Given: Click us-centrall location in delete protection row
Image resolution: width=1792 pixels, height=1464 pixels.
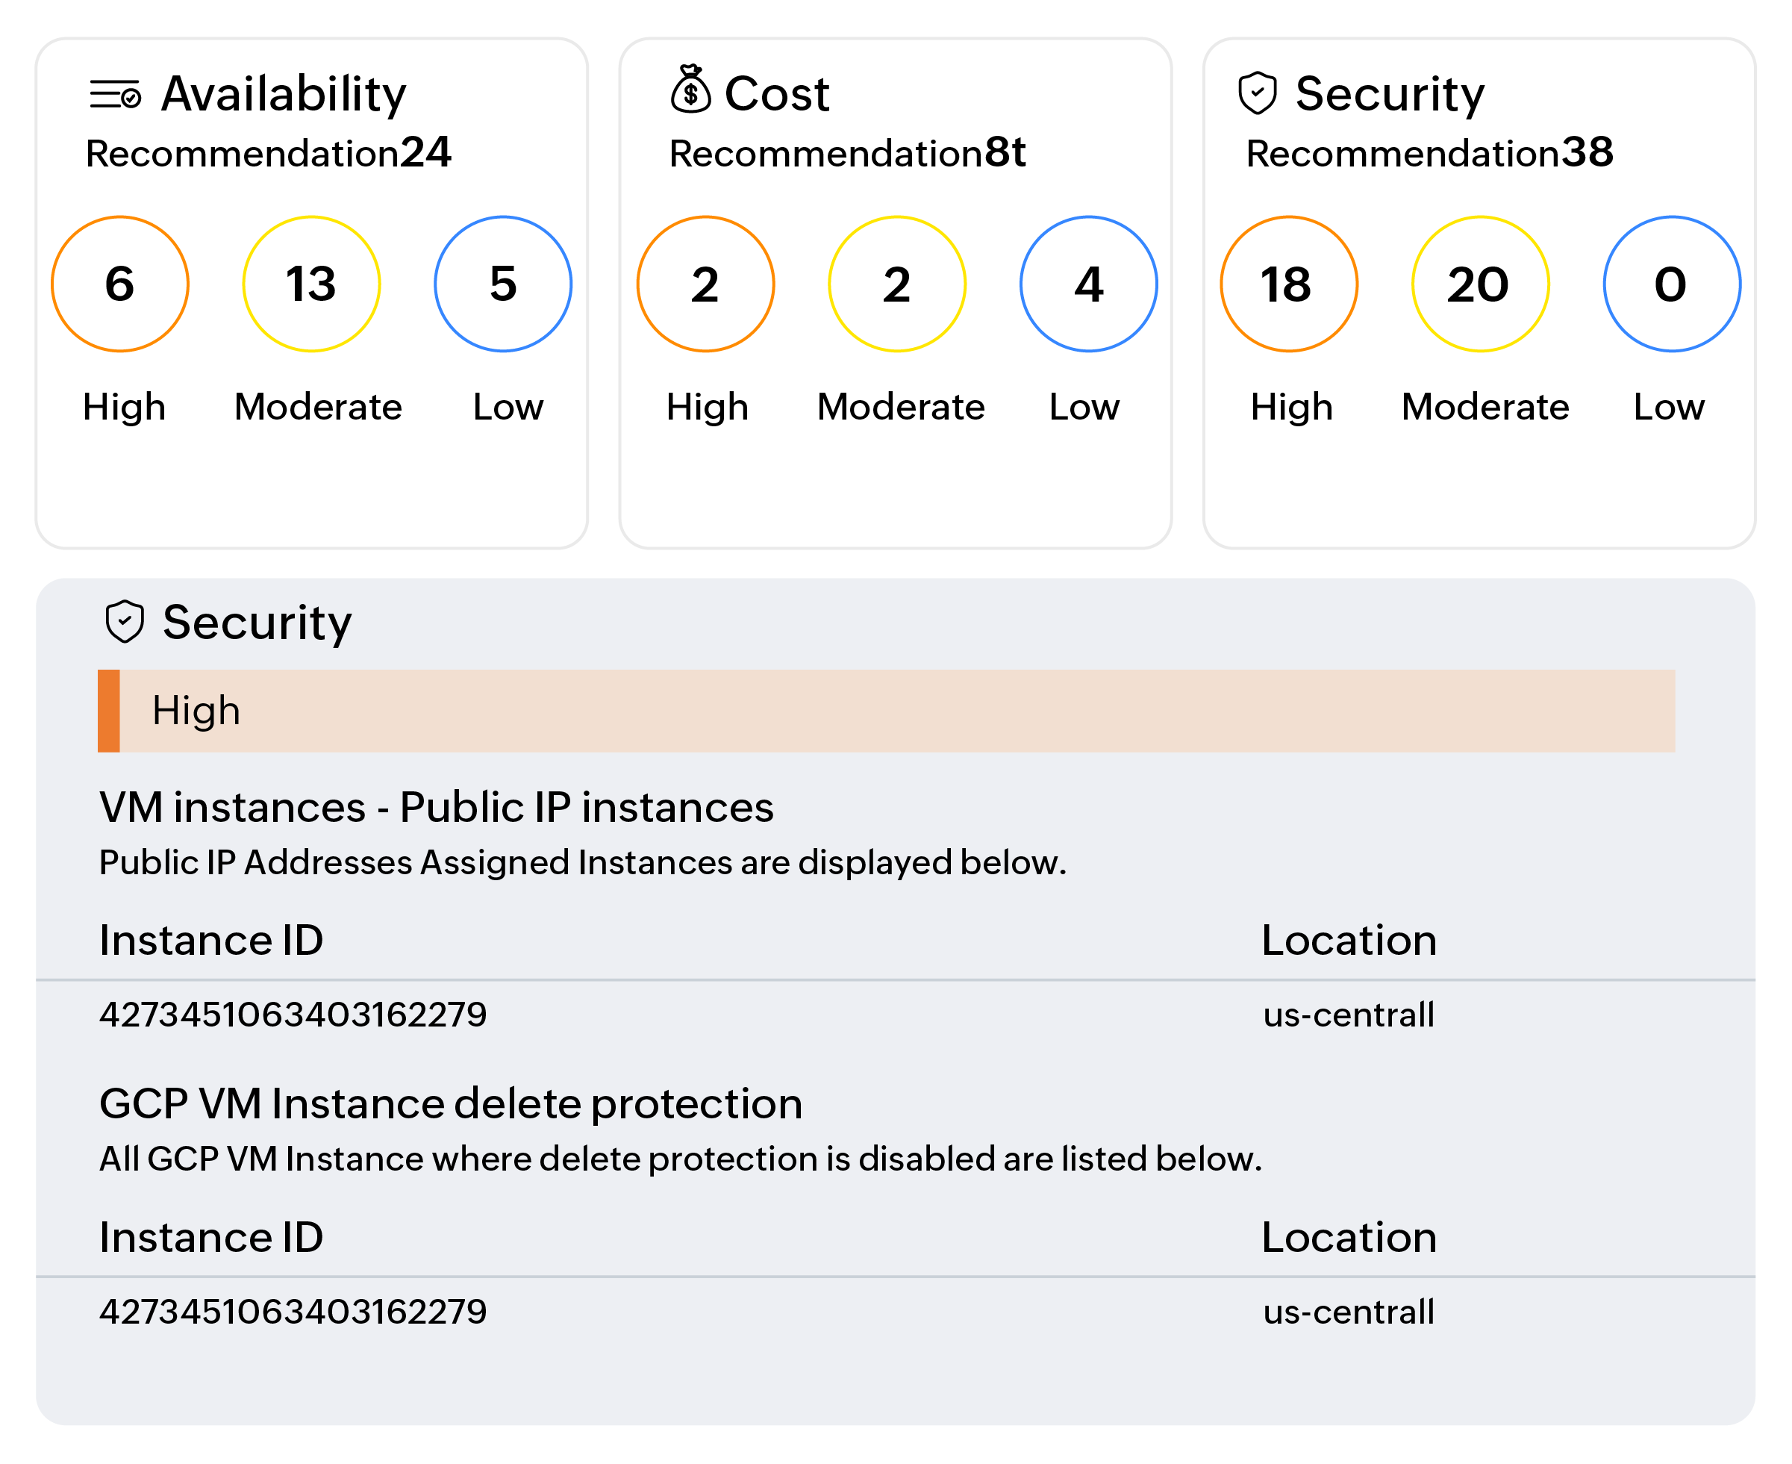Looking at the screenshot, I should click(x=1349, y=1312).
